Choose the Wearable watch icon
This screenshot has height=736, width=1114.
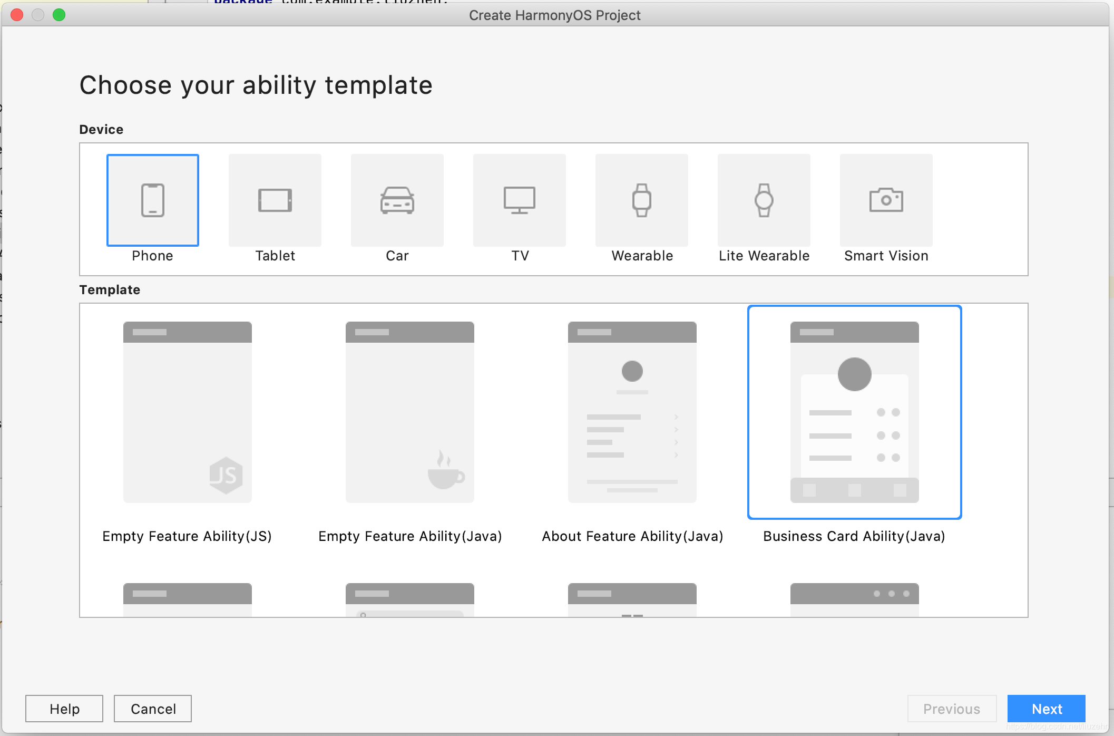click(x=642, y=200)
